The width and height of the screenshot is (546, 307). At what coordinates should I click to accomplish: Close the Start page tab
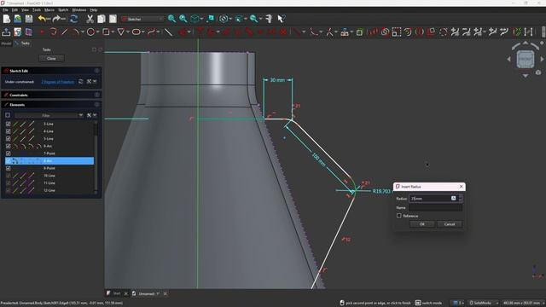click(125, 293)
